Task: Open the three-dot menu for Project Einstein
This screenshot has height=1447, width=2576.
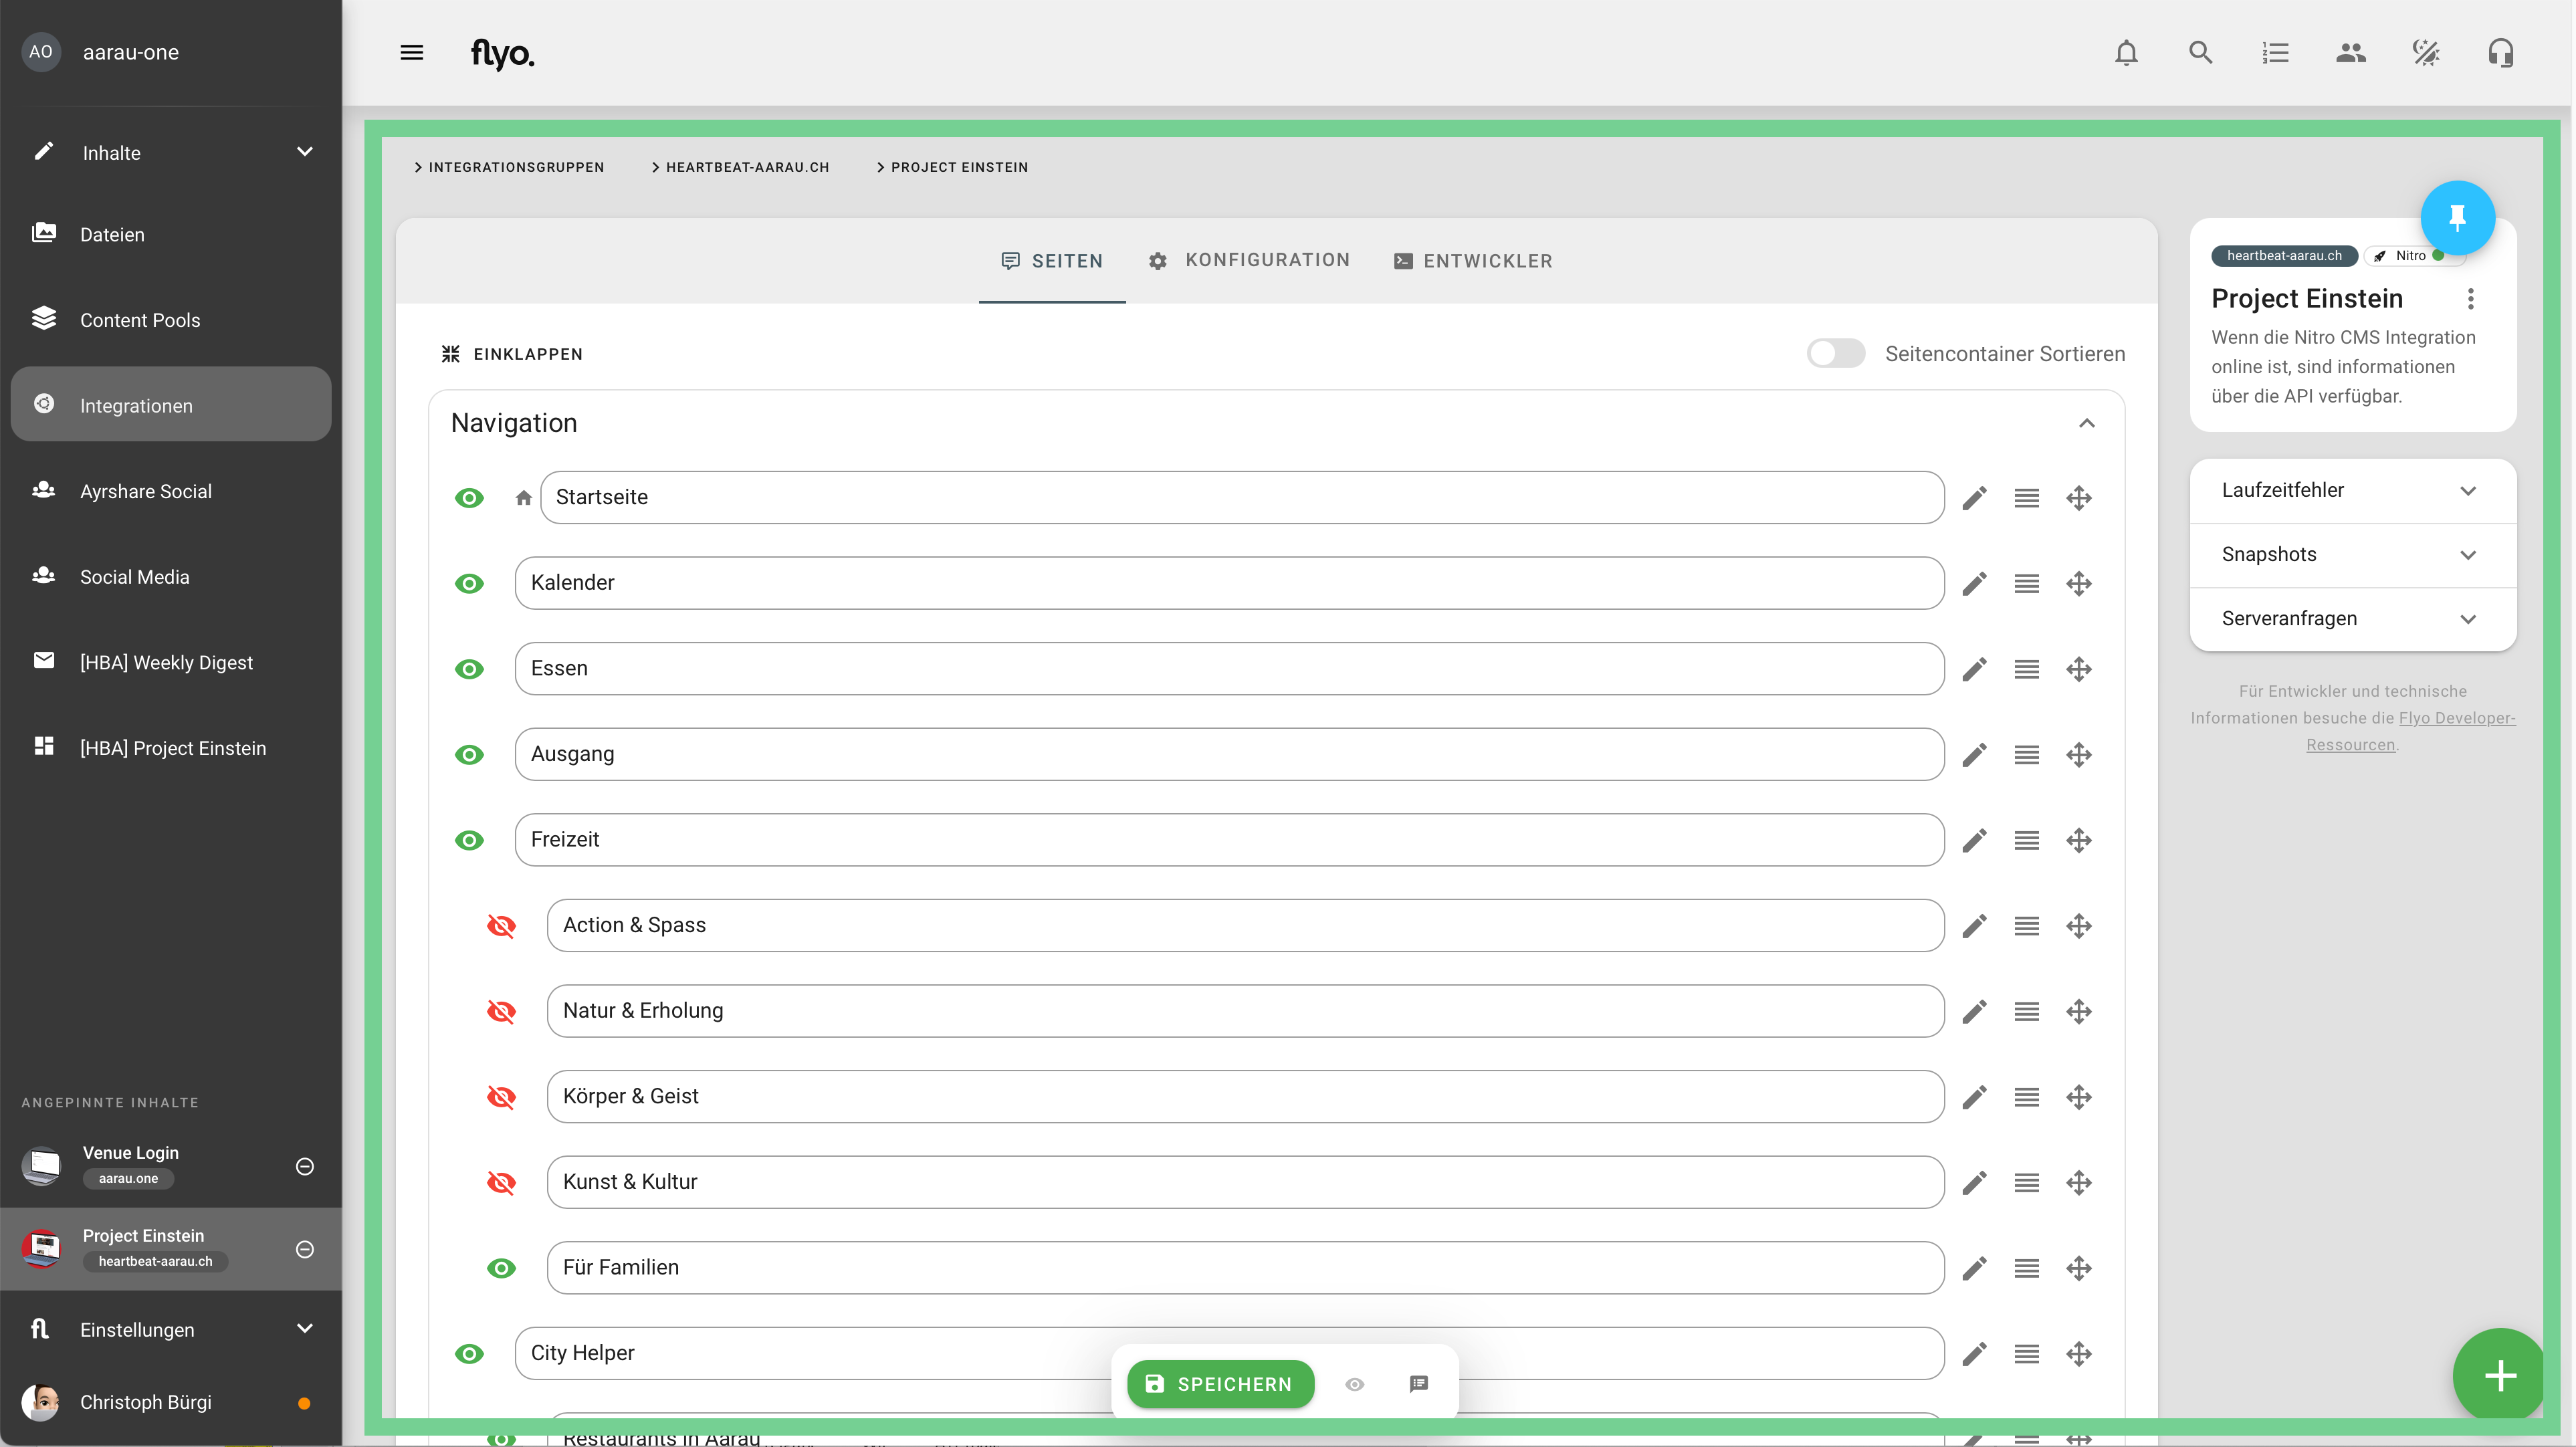Action: pyautogui.click(x=2470, y=299)
